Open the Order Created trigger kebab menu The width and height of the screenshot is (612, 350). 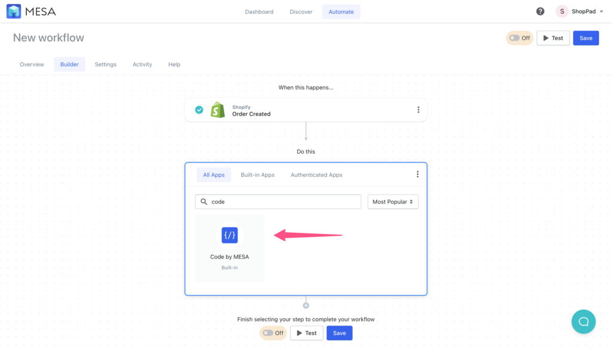(x=418, y=109)
